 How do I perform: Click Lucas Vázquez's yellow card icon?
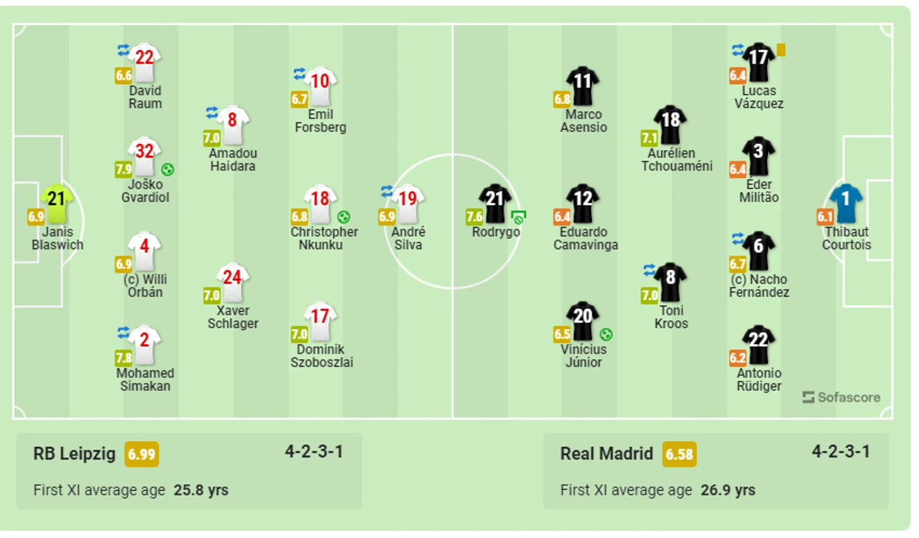[781, 50]
